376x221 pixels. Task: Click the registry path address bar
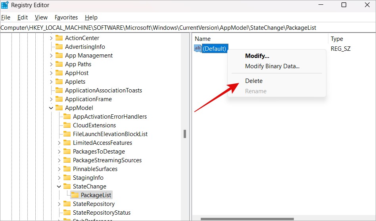point(188,28)
